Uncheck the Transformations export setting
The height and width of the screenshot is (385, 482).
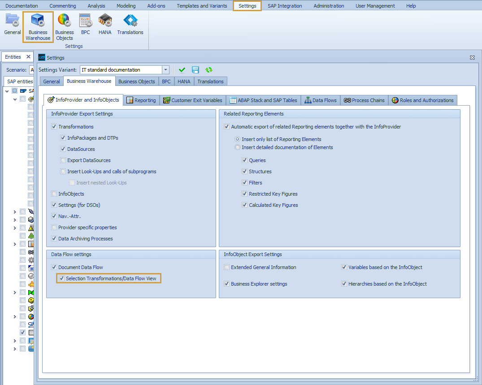(x=54, y=127)
